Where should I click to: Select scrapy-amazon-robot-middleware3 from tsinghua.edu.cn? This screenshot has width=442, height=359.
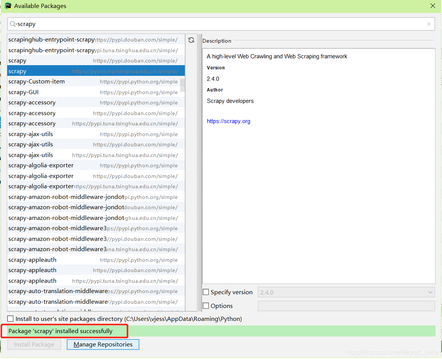click(x=96, y=249)
